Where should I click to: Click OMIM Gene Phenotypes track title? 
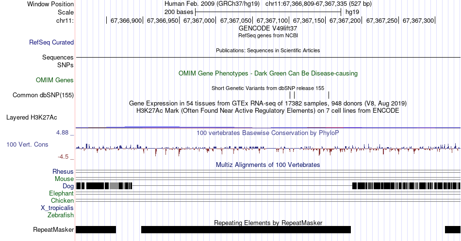click(268, 73)
